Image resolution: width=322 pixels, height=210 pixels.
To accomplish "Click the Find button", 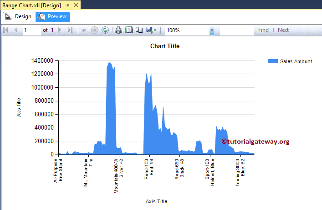I will tap(263, 30).
